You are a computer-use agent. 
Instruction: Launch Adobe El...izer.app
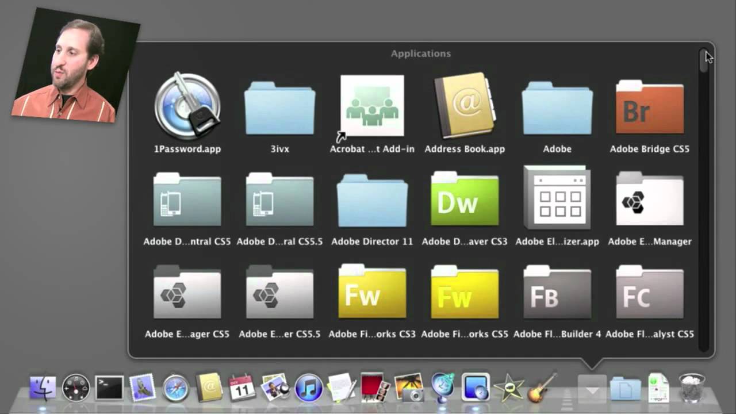click(x=557, y=198)
